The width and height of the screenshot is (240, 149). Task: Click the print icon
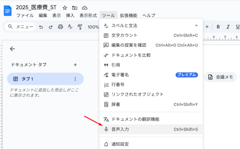point(60,27)
